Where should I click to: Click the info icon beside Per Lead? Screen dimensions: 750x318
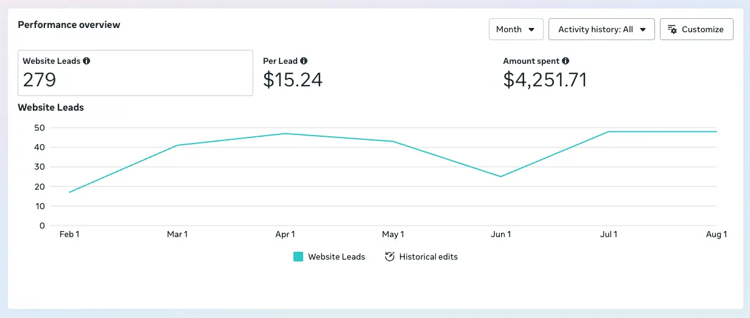[304, 61]
